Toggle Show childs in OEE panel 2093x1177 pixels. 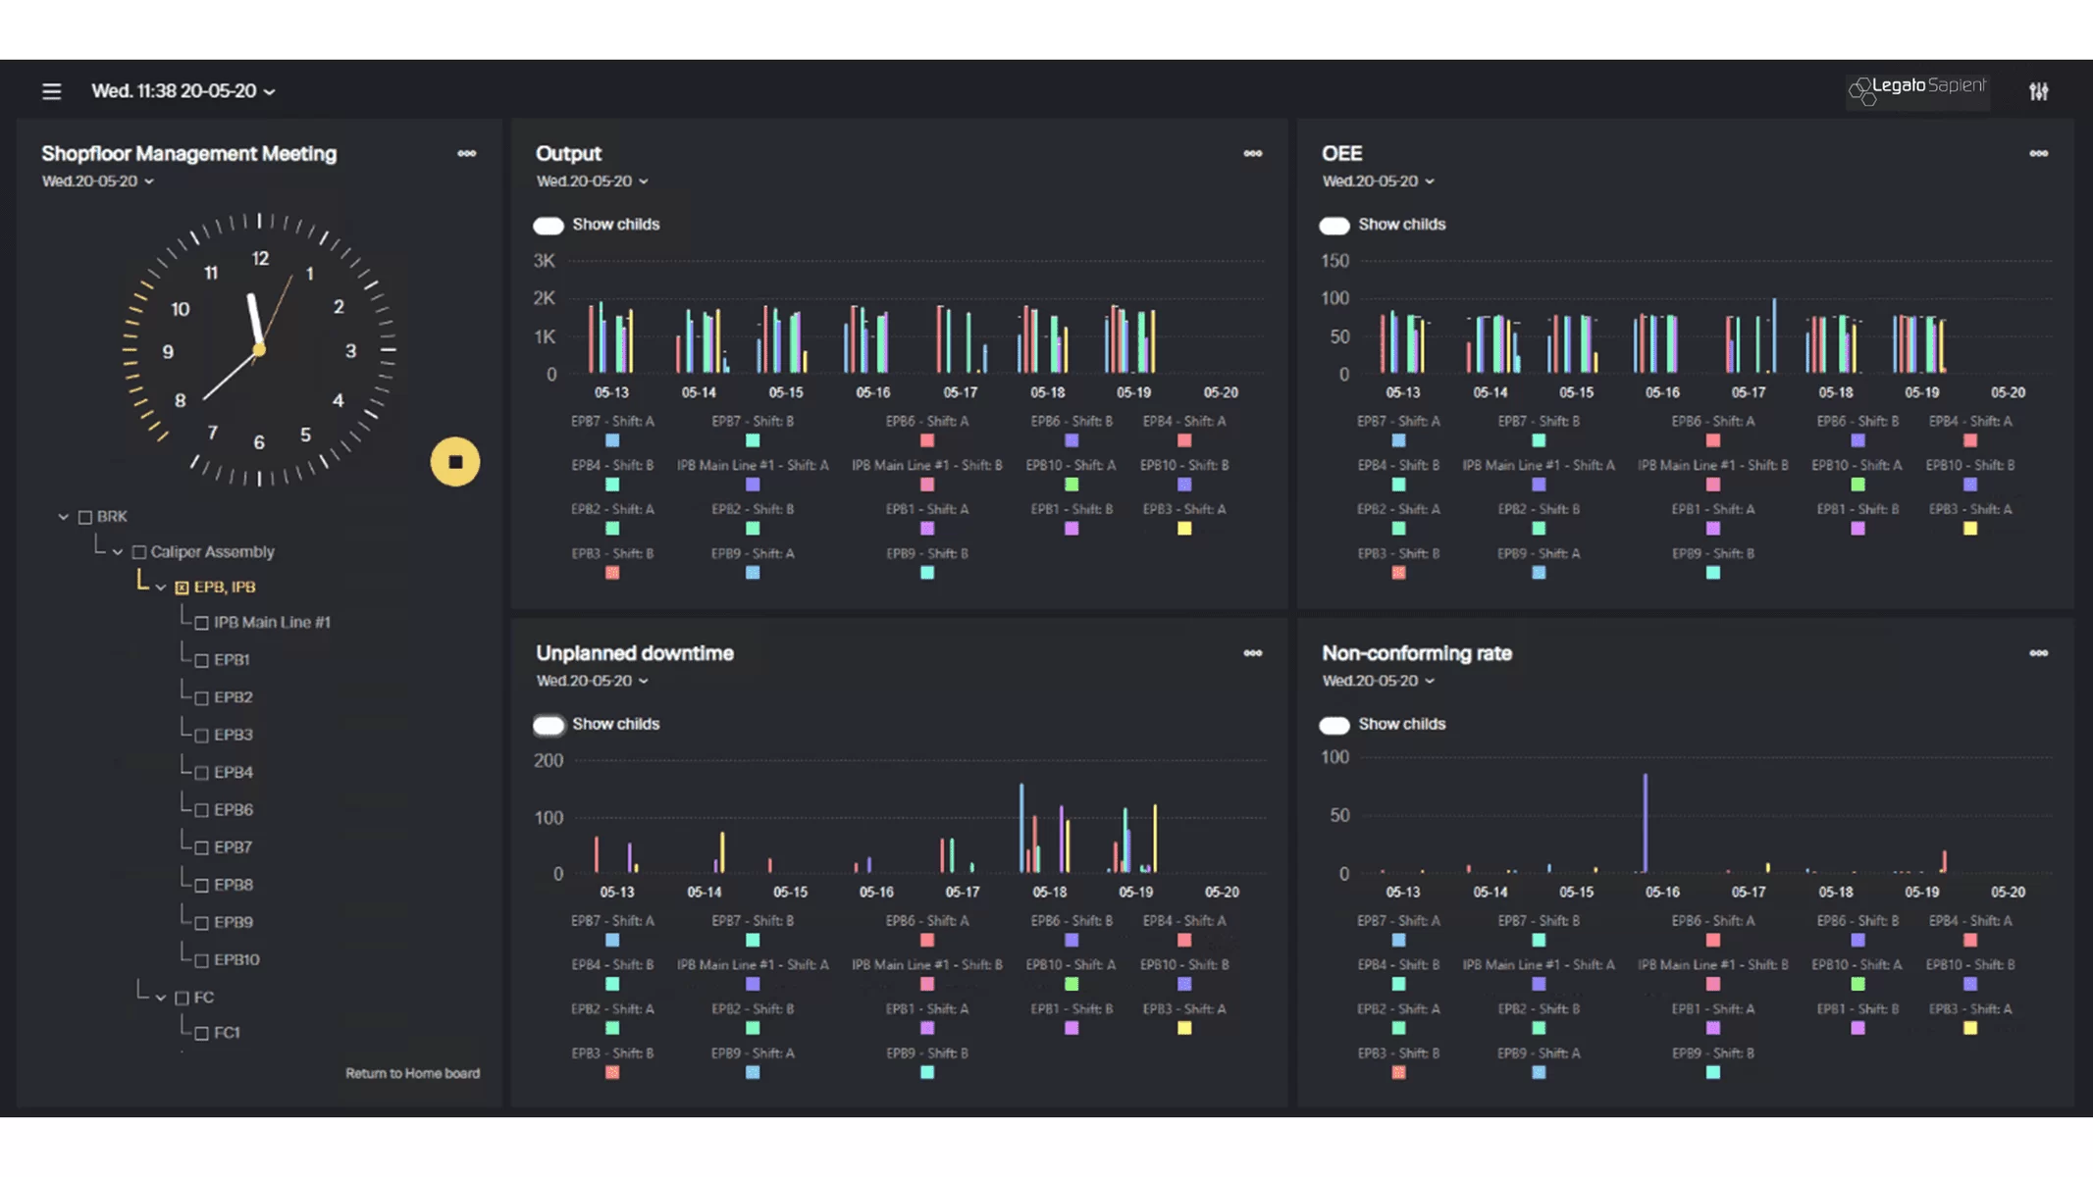pyautogui.click(x=1334, y=225)
